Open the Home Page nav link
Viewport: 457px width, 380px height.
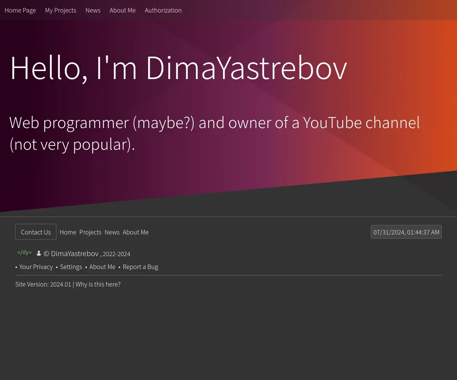[20, 10]
